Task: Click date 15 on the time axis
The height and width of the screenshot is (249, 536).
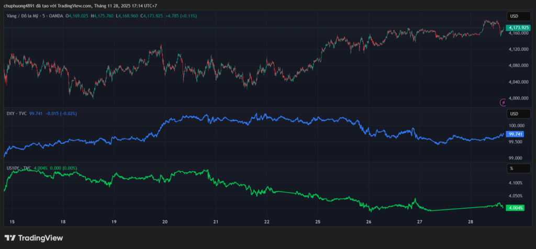Action: (12, 222)
